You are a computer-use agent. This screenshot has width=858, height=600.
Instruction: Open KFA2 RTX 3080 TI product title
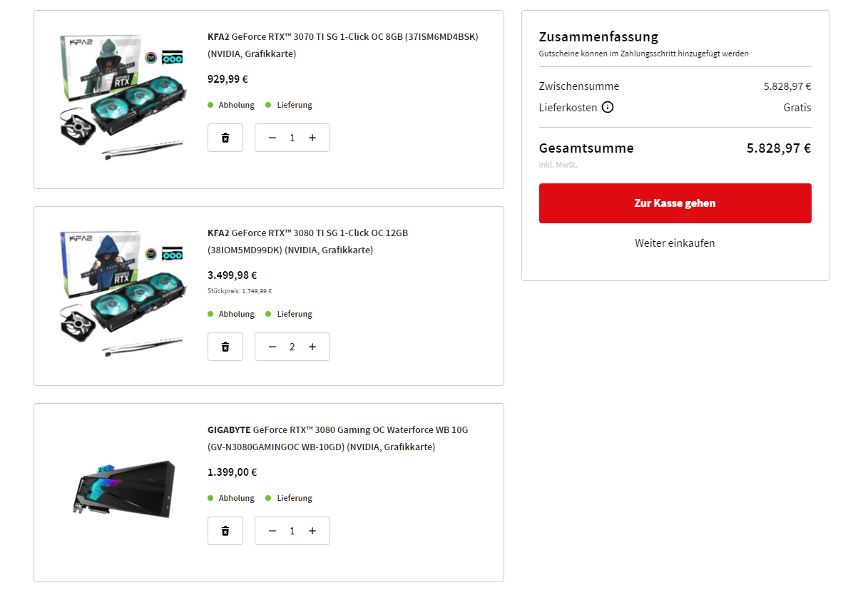[x=308, y=241]
